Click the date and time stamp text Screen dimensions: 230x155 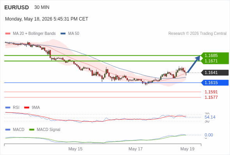coord(47,19)
